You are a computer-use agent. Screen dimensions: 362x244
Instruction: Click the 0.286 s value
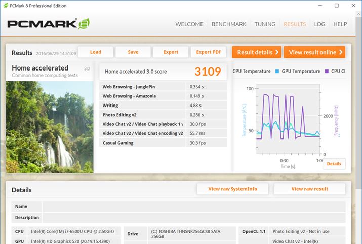(197, 115)
